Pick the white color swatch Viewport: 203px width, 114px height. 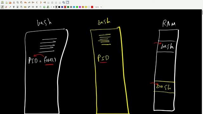point(89,7)
